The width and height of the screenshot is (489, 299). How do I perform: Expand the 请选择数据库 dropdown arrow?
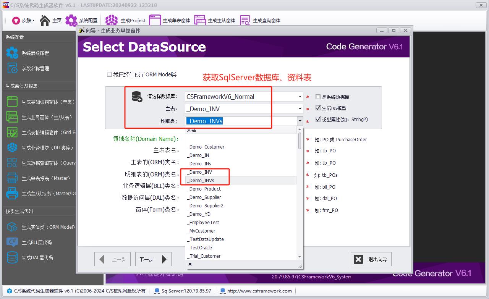tap(300, 97)
